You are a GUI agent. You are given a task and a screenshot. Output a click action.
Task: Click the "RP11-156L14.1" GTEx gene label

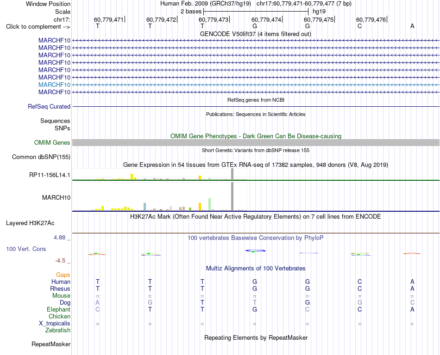50,175
